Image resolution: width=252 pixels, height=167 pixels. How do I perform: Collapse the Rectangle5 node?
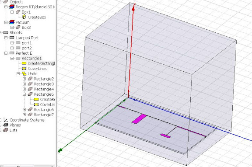pos(24,94)
